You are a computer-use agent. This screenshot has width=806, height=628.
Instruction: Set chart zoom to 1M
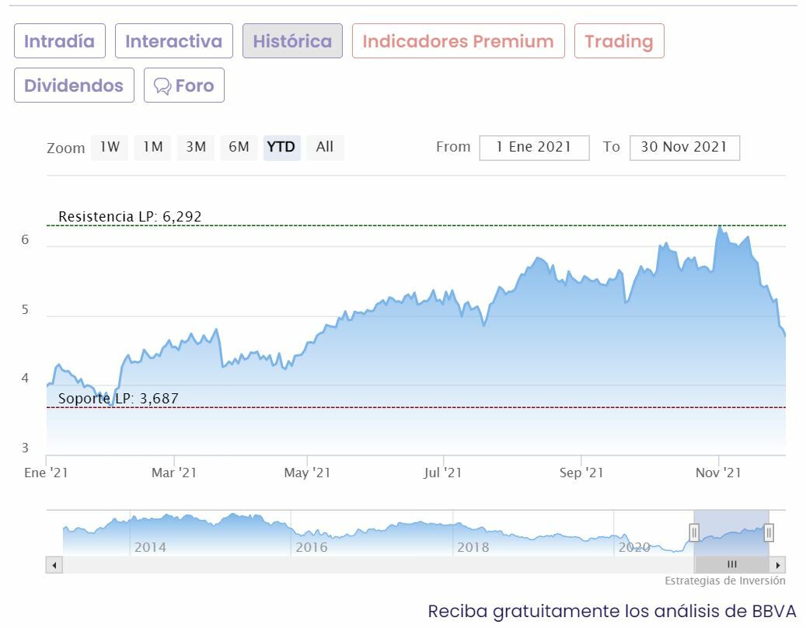pyautogui.click(x=152, y=147)
